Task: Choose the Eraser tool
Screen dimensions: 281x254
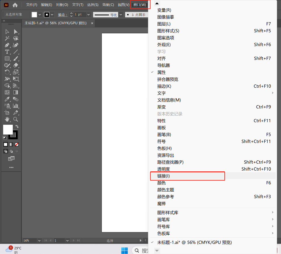Action: coord(16,65)
